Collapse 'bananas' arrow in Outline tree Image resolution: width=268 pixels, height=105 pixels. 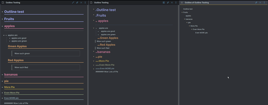point(185,19)
